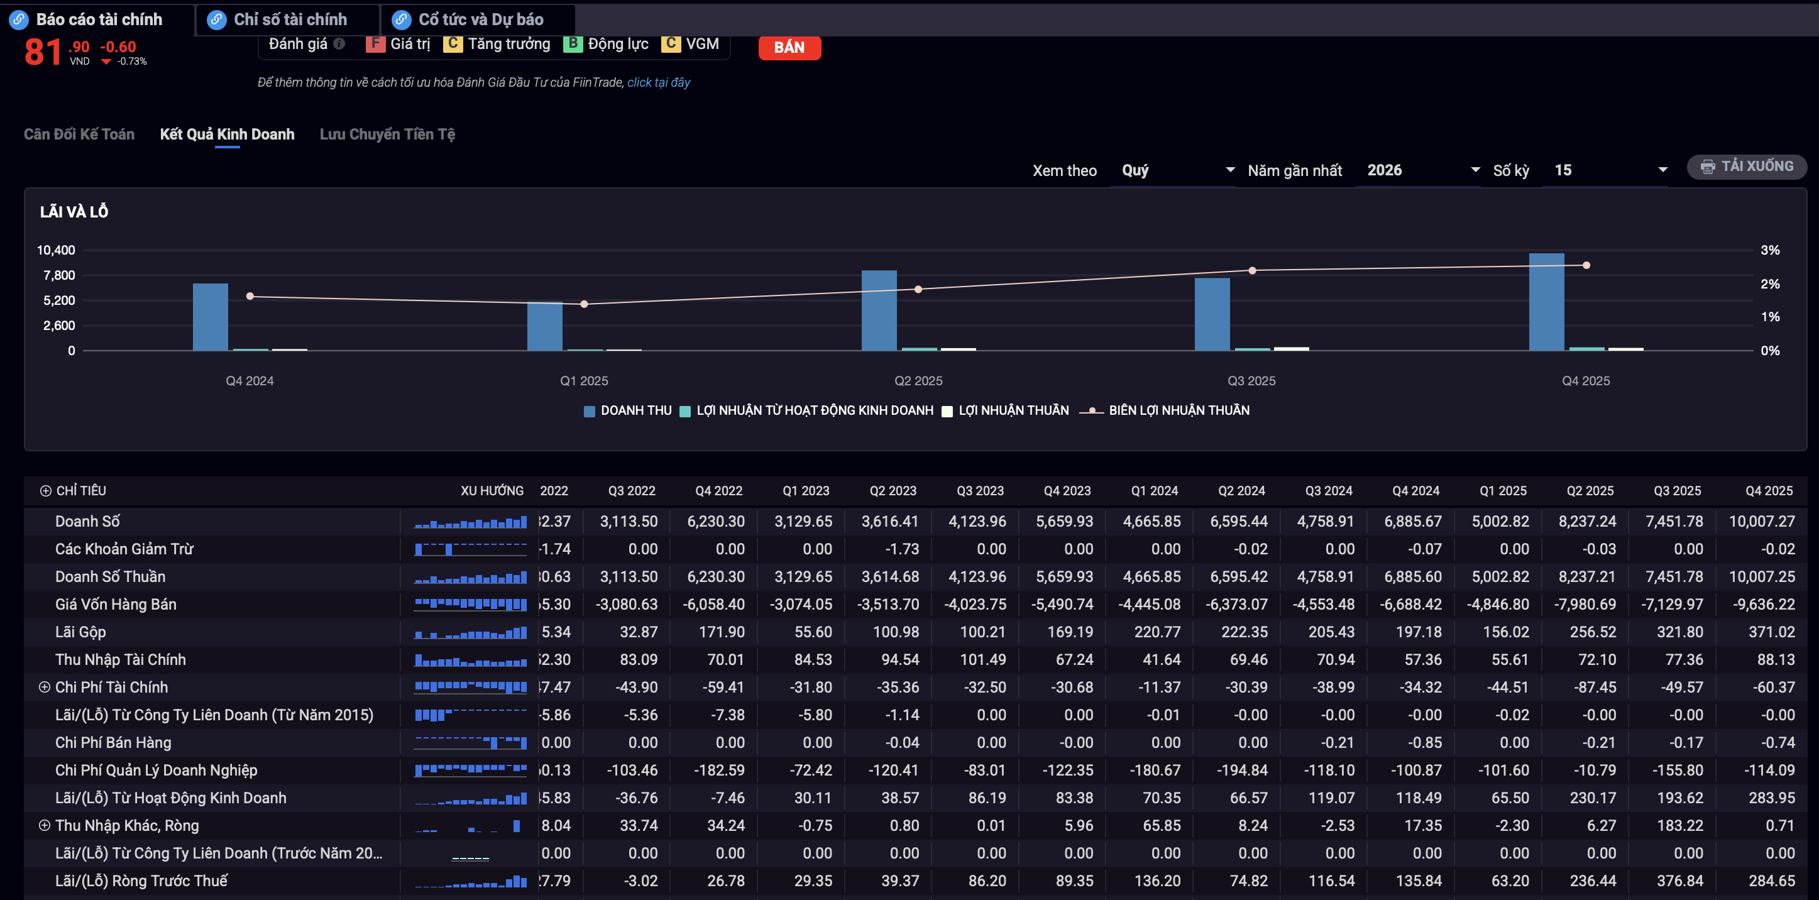The image size is (1819, 900).
Task: Expand the Chi Phí Tài Chính row
Action: pos(45,687)
